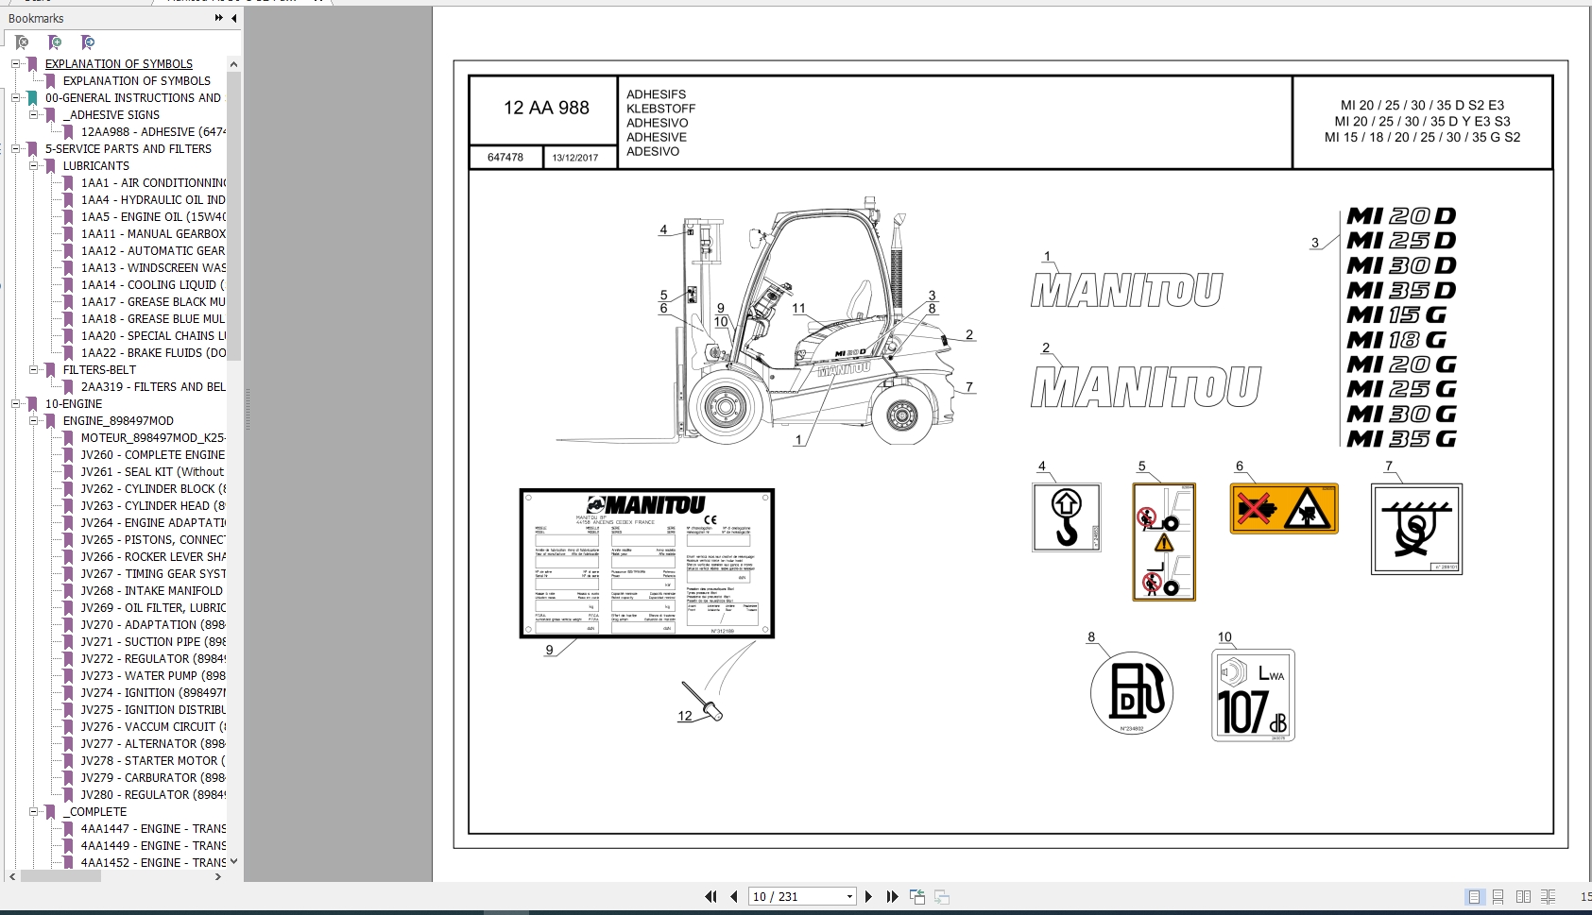
Task: Open the 12AA988 - ADHESIVE bookmark
Action: pos(153,132)
